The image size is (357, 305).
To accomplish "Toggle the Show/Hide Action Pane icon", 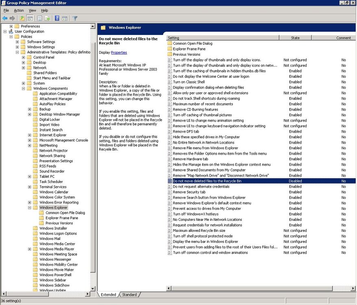I will (65, 18).
